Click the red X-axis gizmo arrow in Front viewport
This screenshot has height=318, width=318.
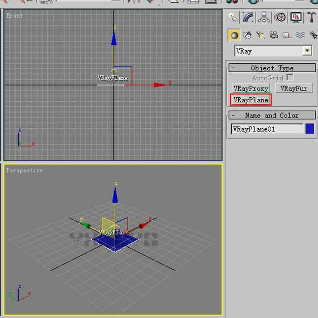pyautogui.click(x=160, y=85)
